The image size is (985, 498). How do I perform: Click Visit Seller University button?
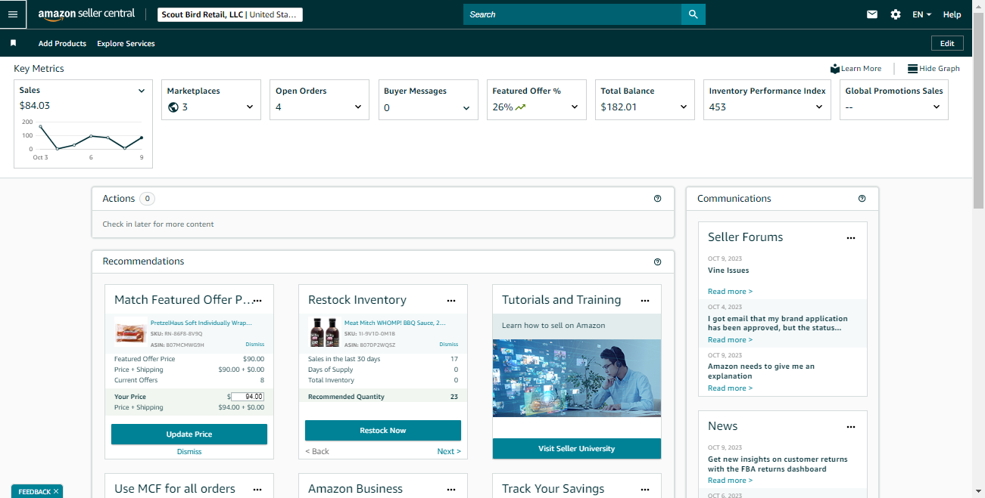coord(577,449)
